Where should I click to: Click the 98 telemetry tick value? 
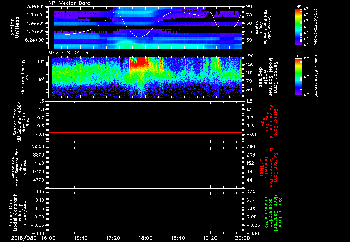pyautogui.click(x=249, y=172)
